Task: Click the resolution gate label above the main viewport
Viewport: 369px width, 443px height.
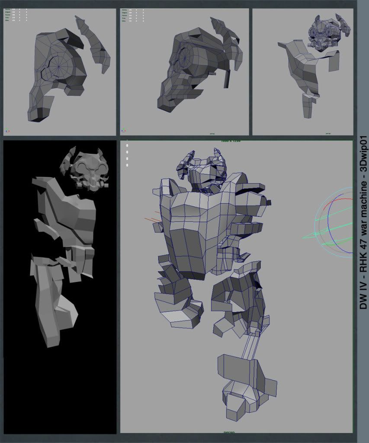Action: (231, 141)
